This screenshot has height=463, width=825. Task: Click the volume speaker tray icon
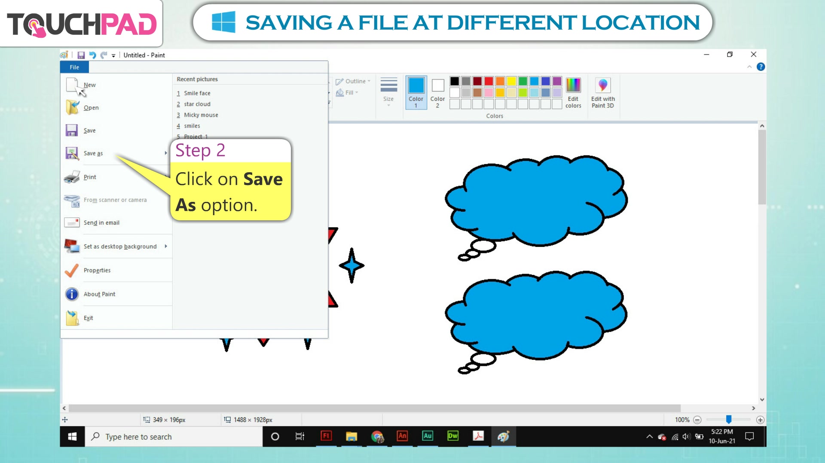click(686, 437)
